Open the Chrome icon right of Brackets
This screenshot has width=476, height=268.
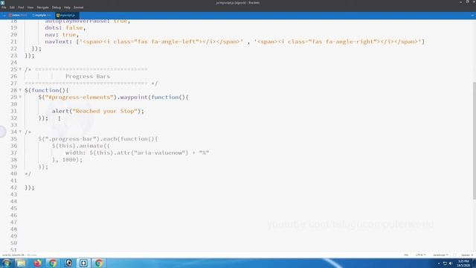click(x=99, y=263)
